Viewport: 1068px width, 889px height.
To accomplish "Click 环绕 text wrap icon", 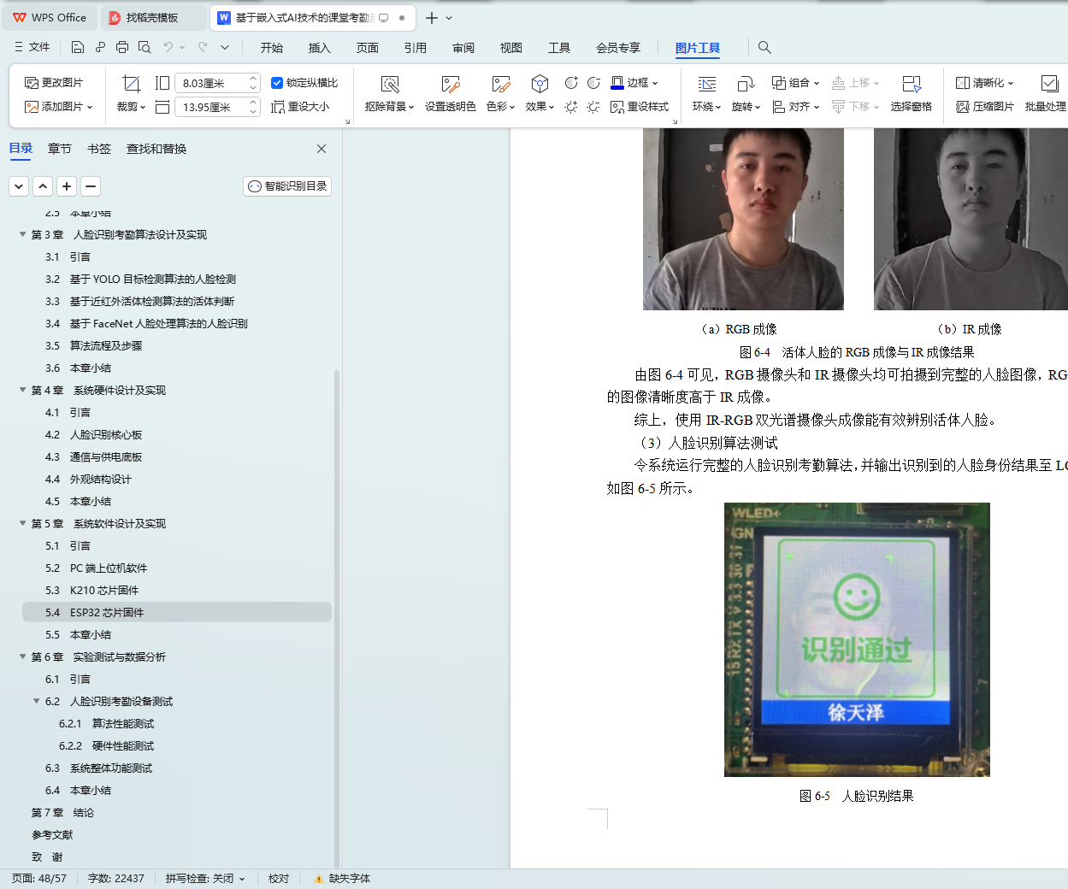I will [x=706, y=84].
